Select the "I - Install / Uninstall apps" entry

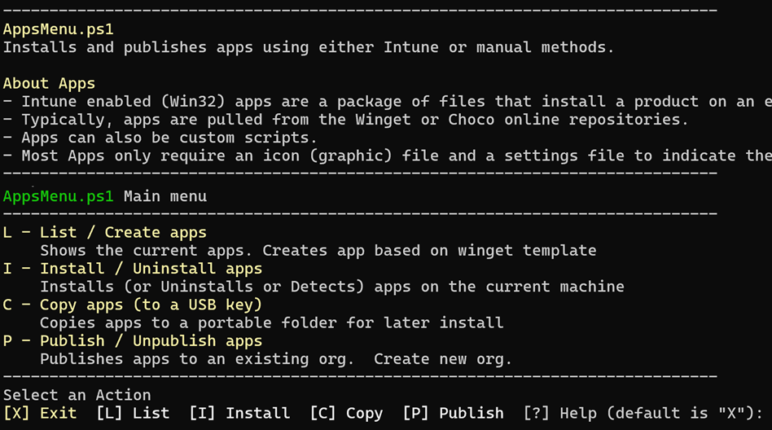(x=133, y=269)
